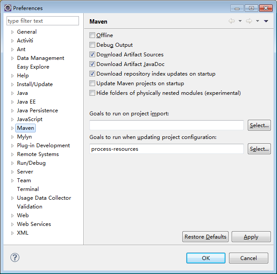Uncheck Download Artifact JavaDoc
277x274 pixels.
[92, 64]
